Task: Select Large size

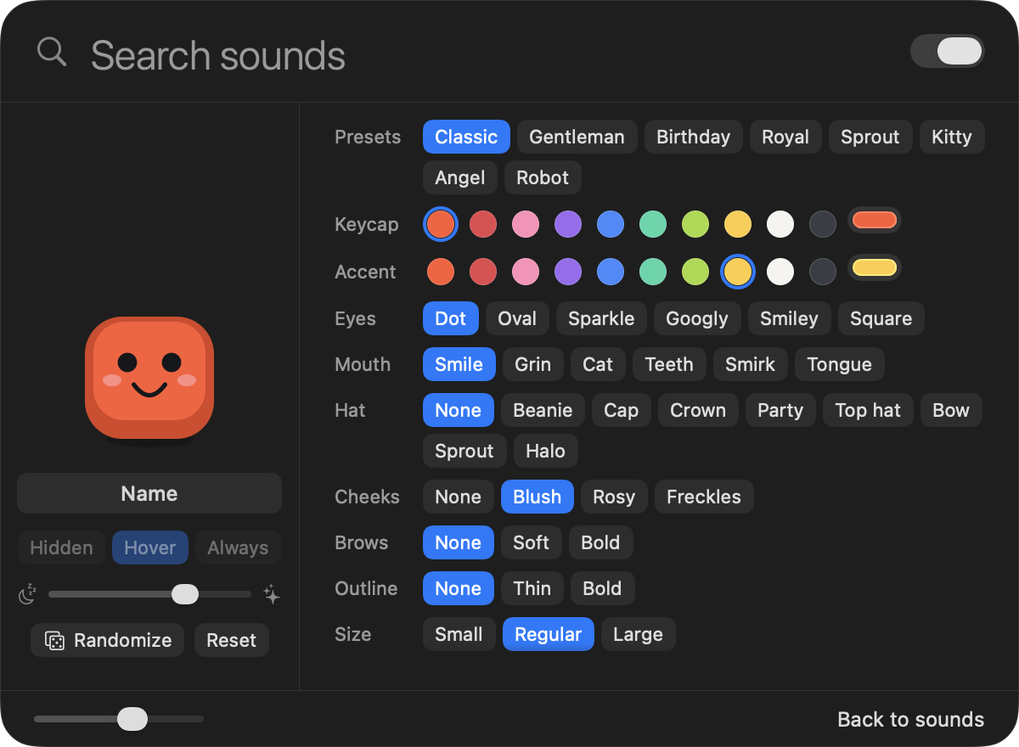Action: coord(638,634)
